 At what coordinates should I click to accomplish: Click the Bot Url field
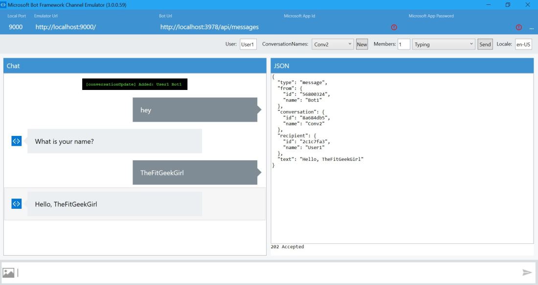209,27
